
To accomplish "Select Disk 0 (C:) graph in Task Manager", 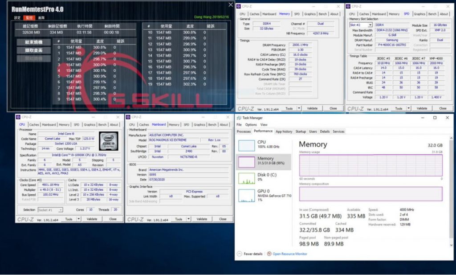I will 246,178.
